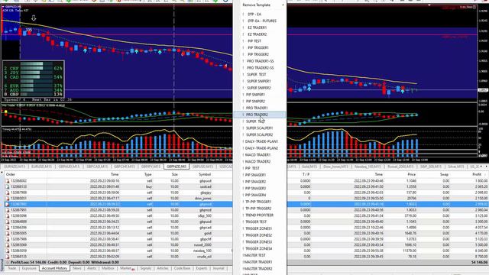This screenshot has width=489, height=275.
Task: Select the GBPNZD,M5 chart tab
Action: point(176,167)
